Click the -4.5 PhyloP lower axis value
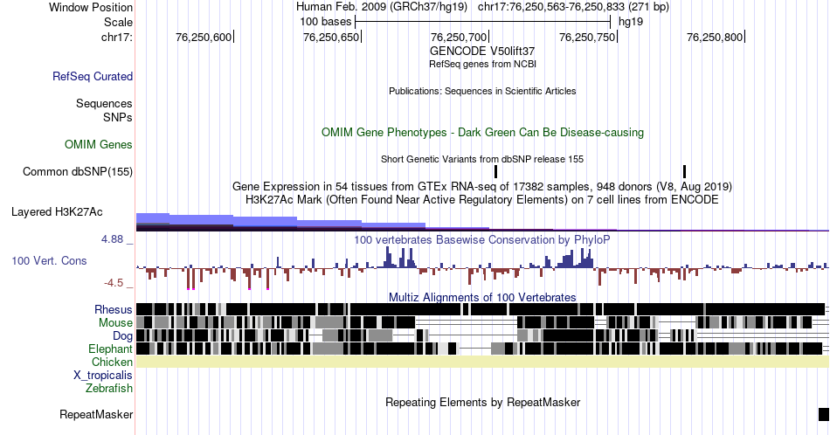Viewport: 830px width, 435px height. [x=114, y=283]
